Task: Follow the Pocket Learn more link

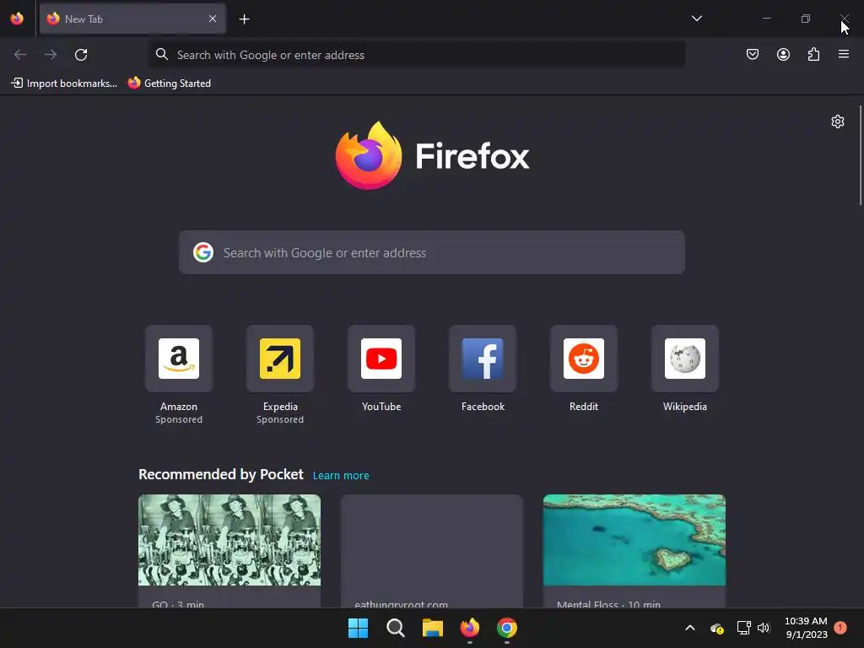Action: (x=341, y=476)
